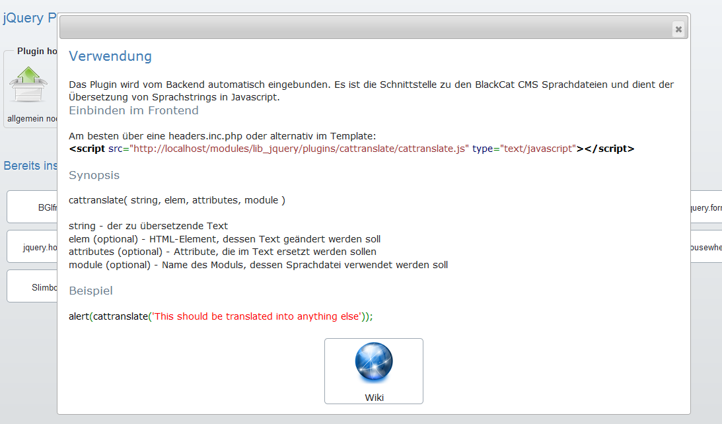This screenshot has height=424, width=722.
Task: Click the "allgemein" label under upload icon
Action: coord(32,119)
